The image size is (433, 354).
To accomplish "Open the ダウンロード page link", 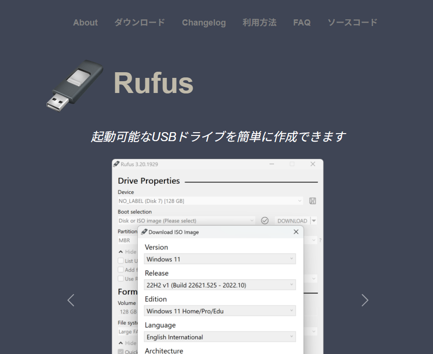I will [x=140, y=23].
